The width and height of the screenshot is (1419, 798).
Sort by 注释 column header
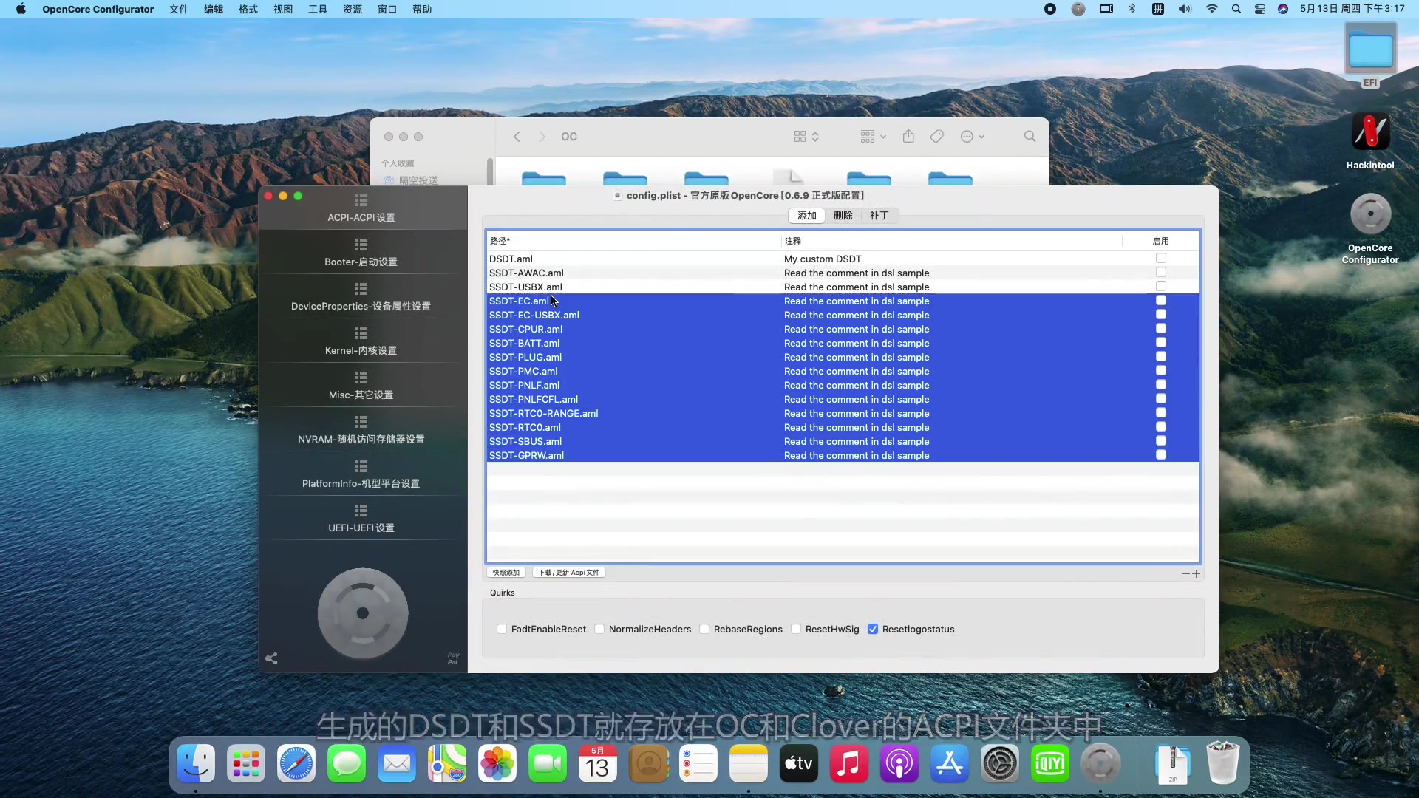(952, 241)
